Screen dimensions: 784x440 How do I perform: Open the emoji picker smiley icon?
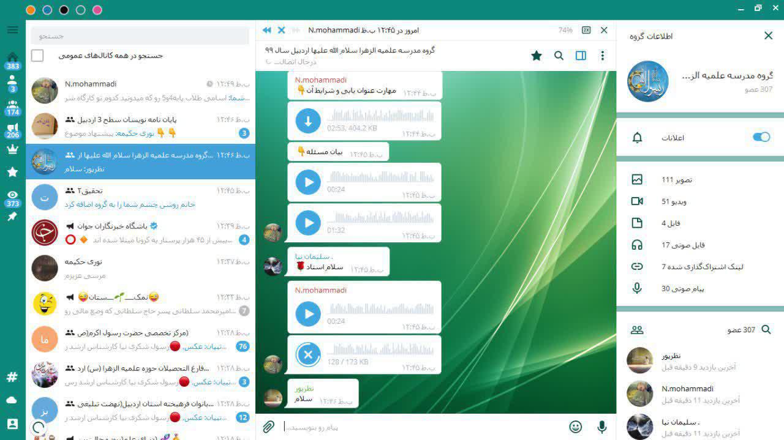575,427
